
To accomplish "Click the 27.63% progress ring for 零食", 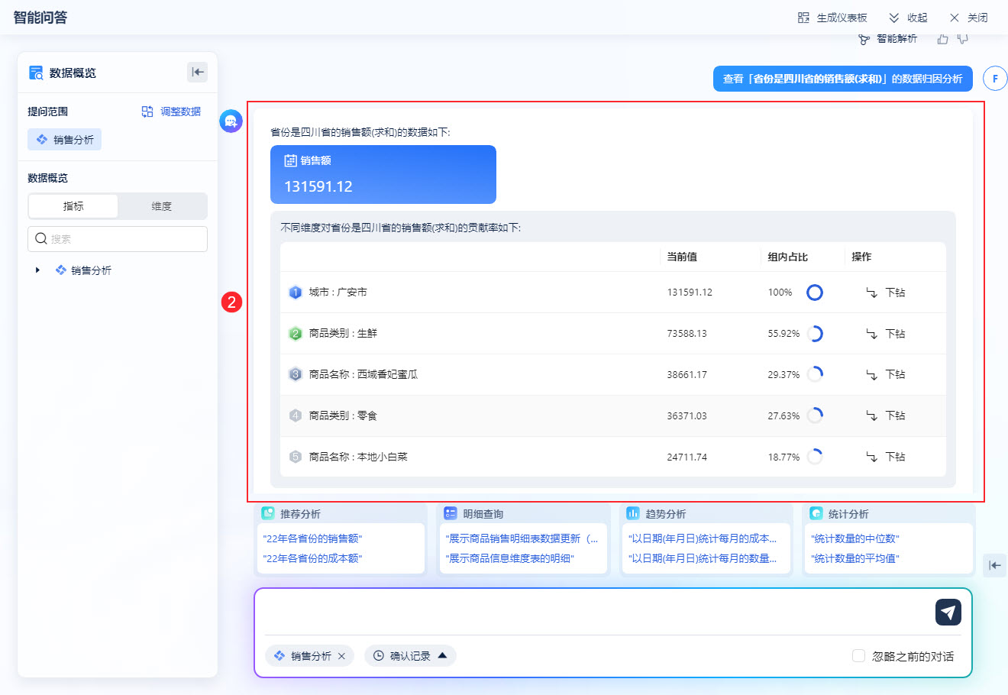I will [x=815, y=416].
